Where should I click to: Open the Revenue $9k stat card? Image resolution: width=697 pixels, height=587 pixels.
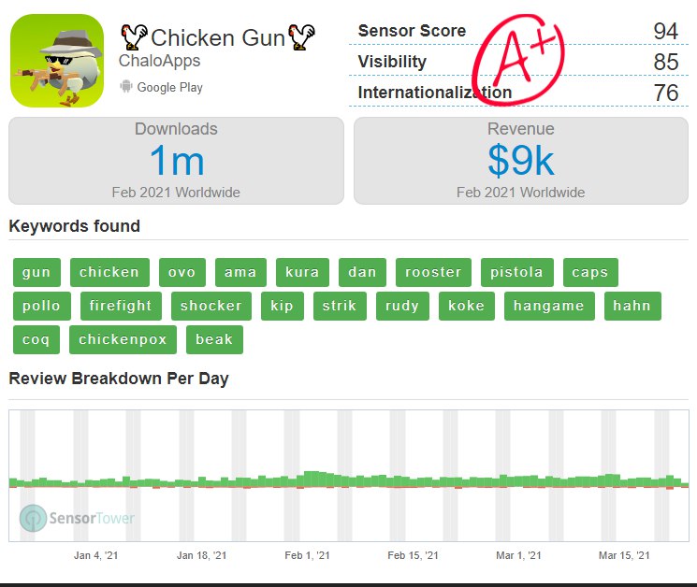[520, 161]
